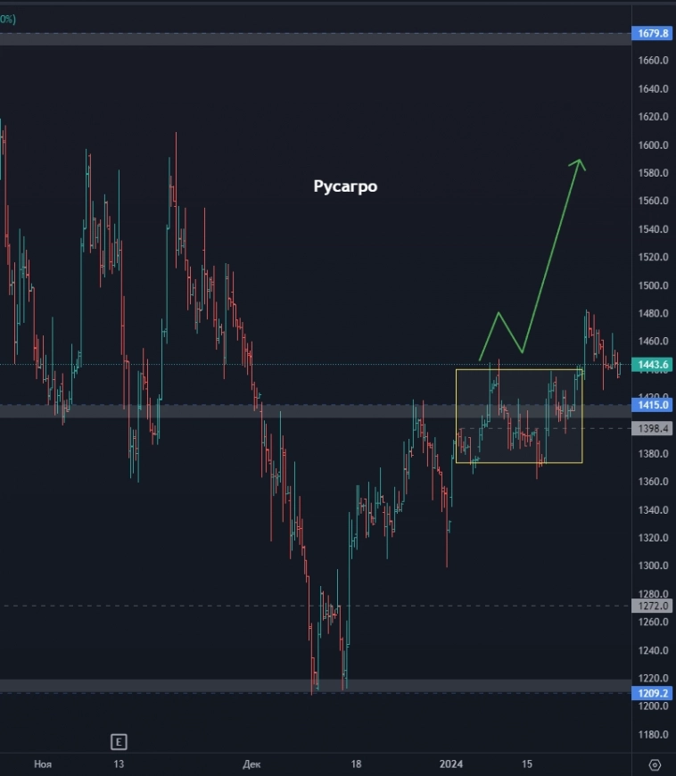Select the 1415.0 blue level label
The height and width of the screenshot is (776, 676).
[x=652, y=405]
